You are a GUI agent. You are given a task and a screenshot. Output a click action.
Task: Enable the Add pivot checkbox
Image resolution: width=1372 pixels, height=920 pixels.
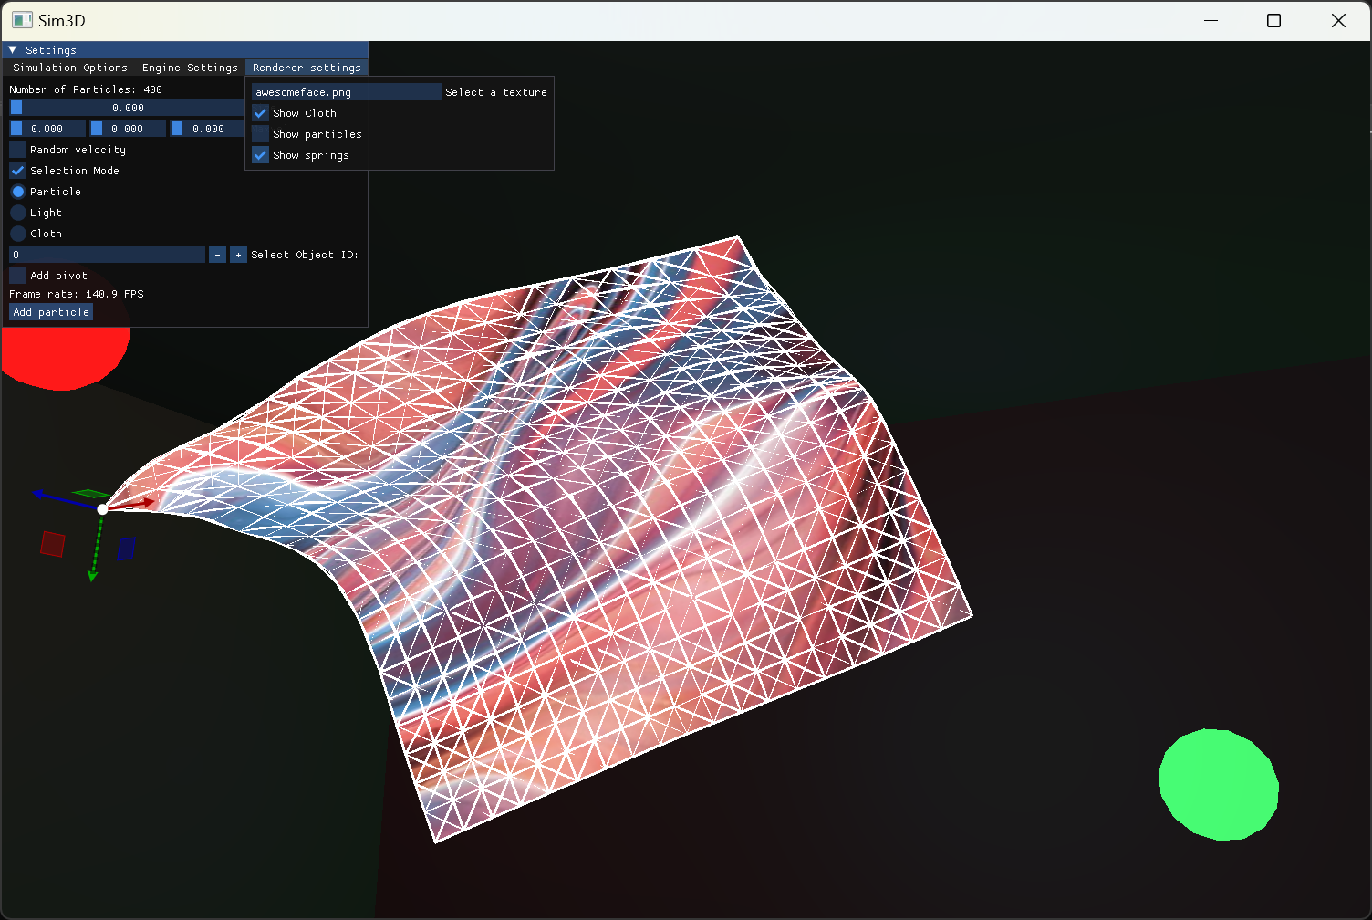pos(18,276)
